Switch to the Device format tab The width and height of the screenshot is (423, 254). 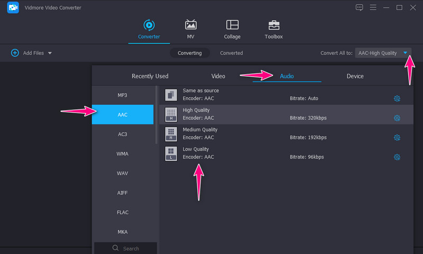click(355, 76)
